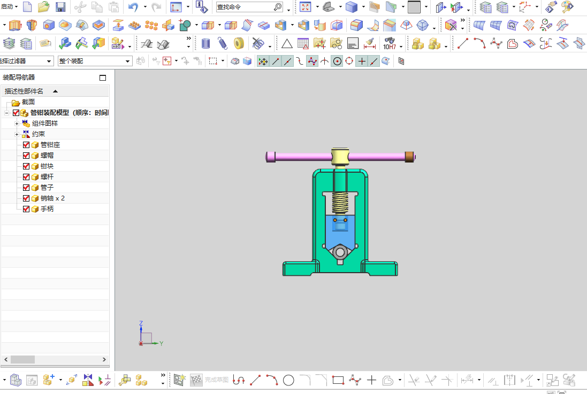
Task: Click the New file icon
Action: tap(27, 7)
